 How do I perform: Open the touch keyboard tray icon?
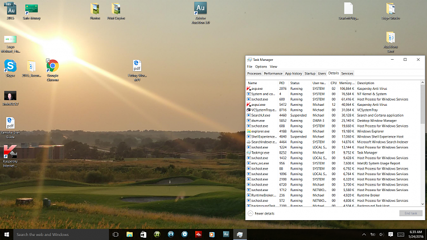pos(401,234)
